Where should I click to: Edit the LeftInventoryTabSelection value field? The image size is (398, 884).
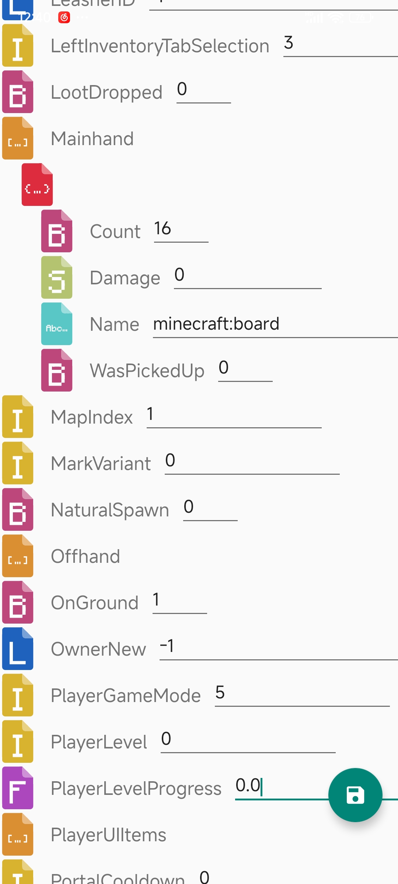pyautogui.click(x=340, y=44)
